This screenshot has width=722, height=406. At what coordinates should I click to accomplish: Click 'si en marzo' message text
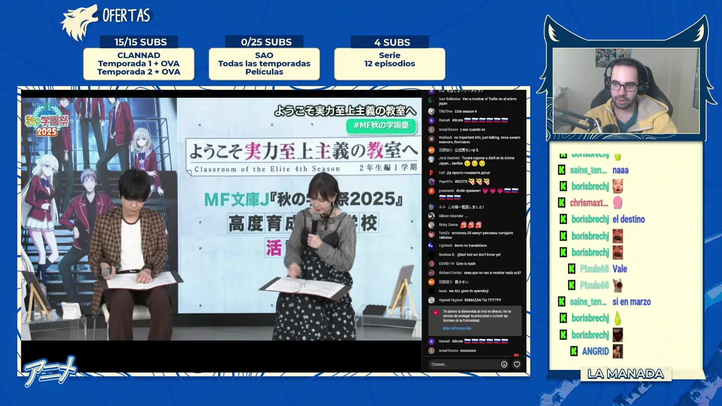(x=632, y=302)
